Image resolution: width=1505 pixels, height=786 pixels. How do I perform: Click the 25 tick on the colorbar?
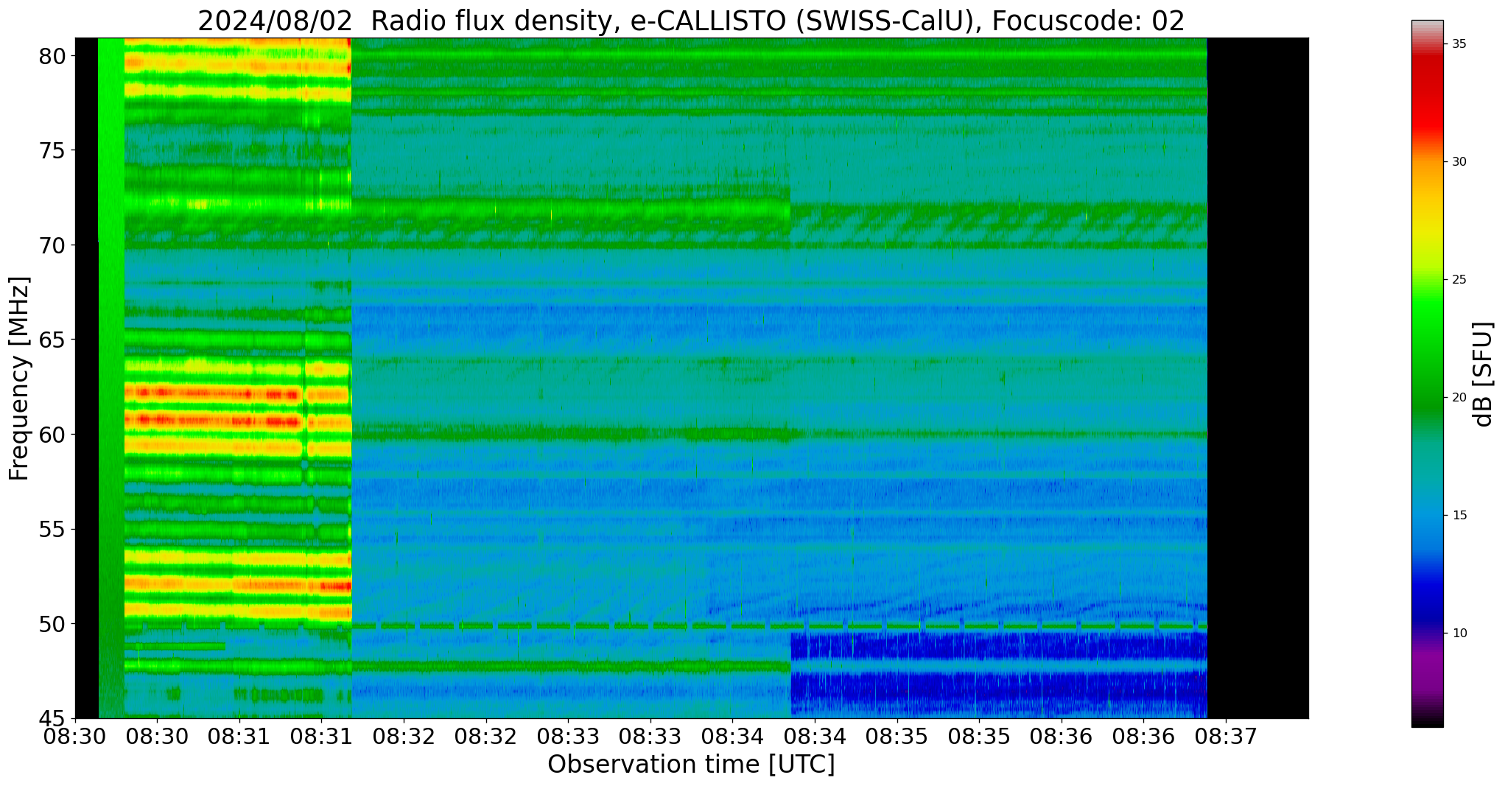[x=1459, y=280]
